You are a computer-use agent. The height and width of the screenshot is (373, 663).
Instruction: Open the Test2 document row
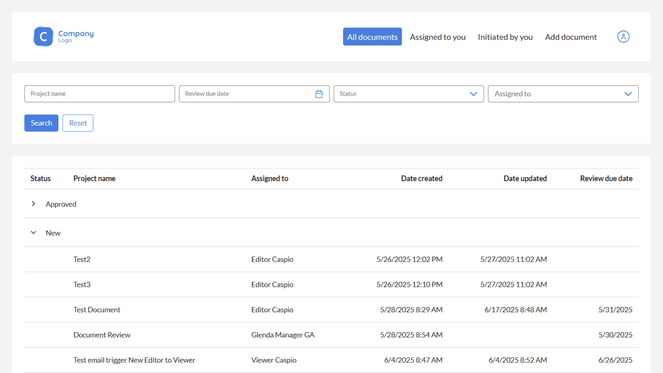[x=82, y=259]
